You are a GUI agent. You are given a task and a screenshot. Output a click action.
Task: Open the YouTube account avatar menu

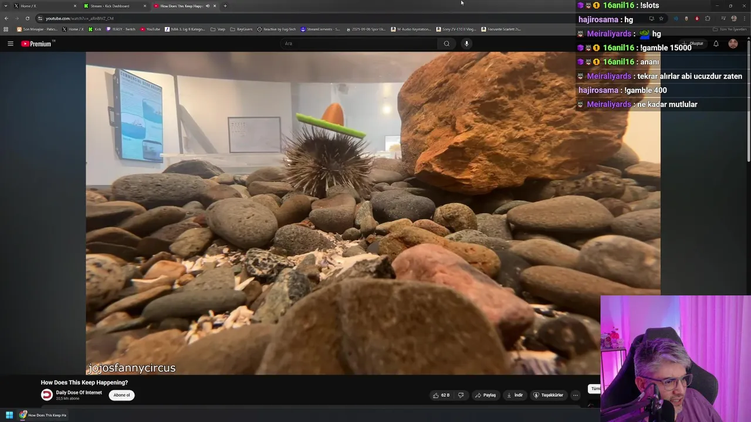click(x=733, y=43)
